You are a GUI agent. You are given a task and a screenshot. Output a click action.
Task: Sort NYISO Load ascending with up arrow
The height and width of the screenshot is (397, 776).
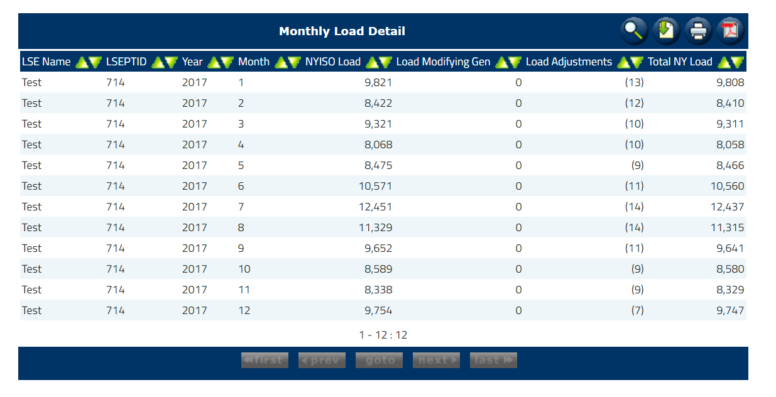pos(371,62)
